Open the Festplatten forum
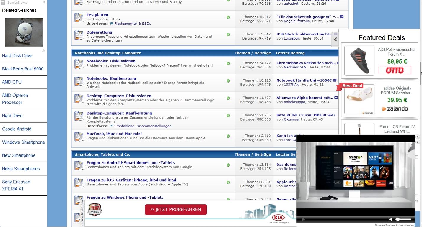Viewport: 422px width, 227px height. coord(97,15)
